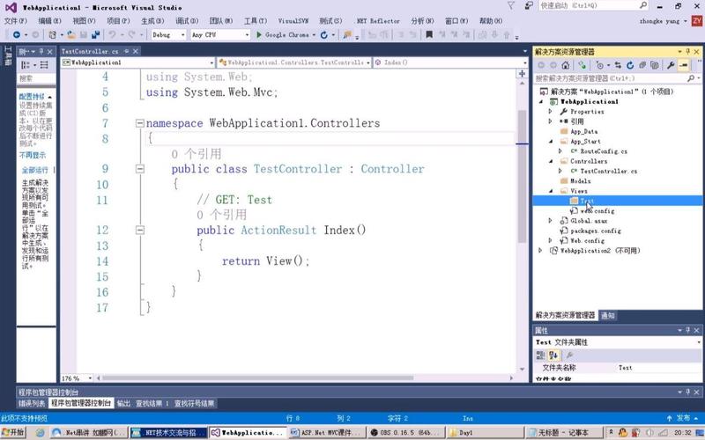Open Properties wrench icon in Solution Explorer

pyautogui.click(x=671, y=65)
